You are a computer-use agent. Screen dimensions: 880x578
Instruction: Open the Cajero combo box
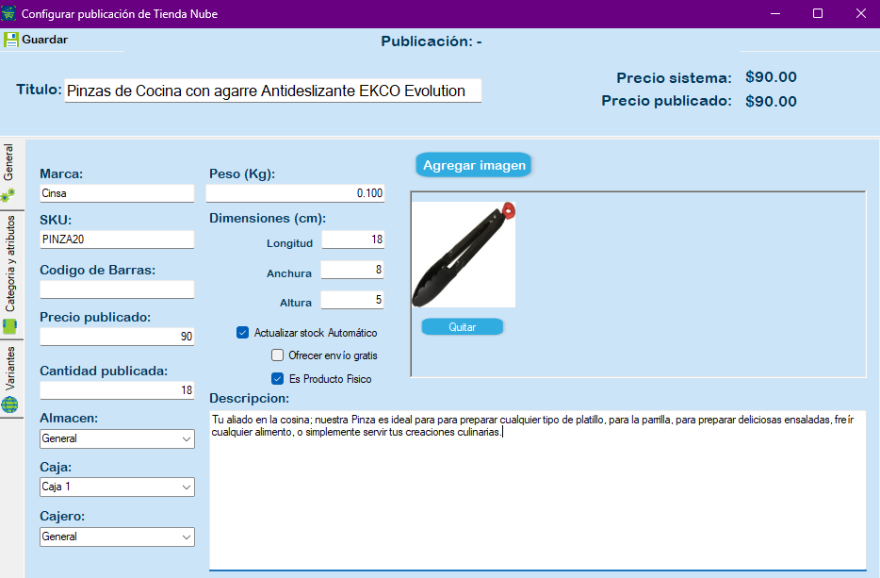pos(117,537)
